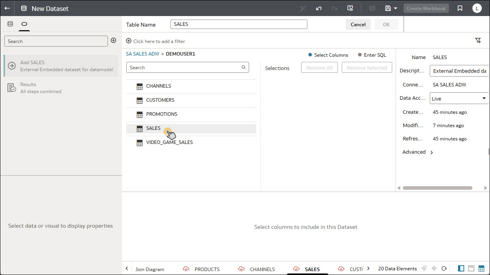The width and height of the screenshot is (490, 275).
Task: Click the Create Workbook button
Action: 426,8
